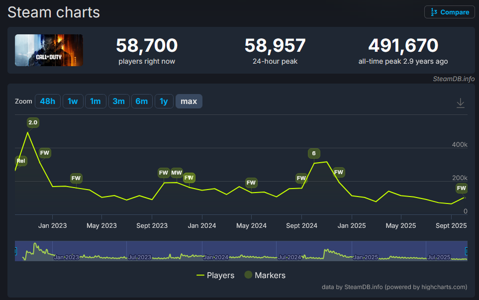Click the chart download icon

pyautogui.click(x=460, y=103)
